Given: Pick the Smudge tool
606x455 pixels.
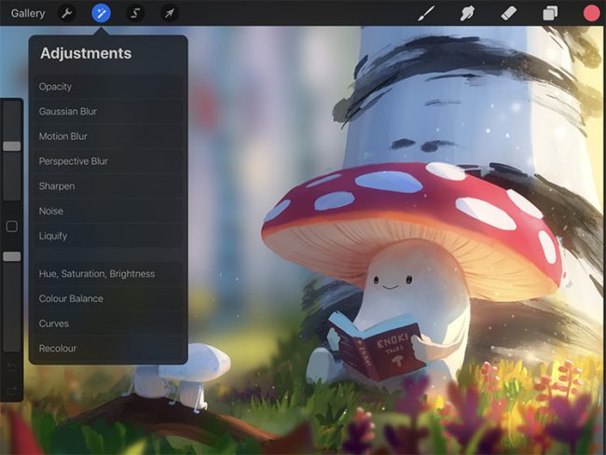Looking at the screenshot, I should [x=467, y=13].
